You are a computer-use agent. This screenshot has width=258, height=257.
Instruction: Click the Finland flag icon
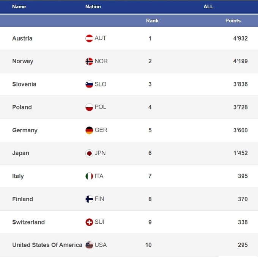coord(89,199)
